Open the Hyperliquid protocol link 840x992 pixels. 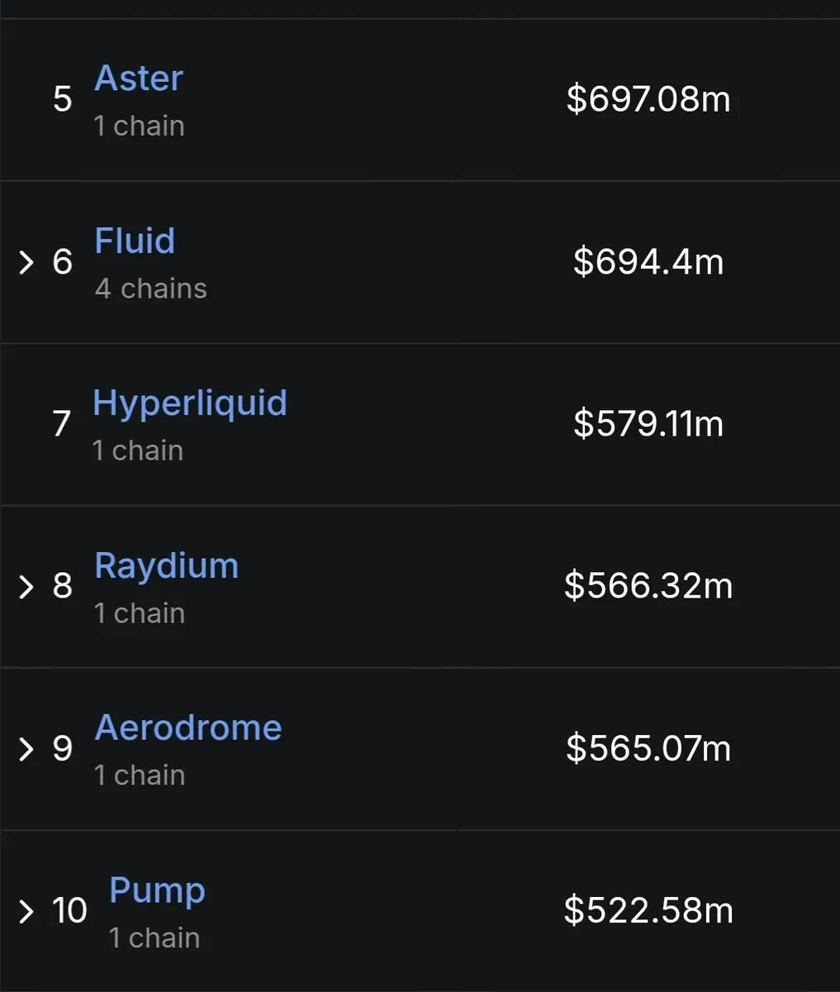[x=190, y=404]
